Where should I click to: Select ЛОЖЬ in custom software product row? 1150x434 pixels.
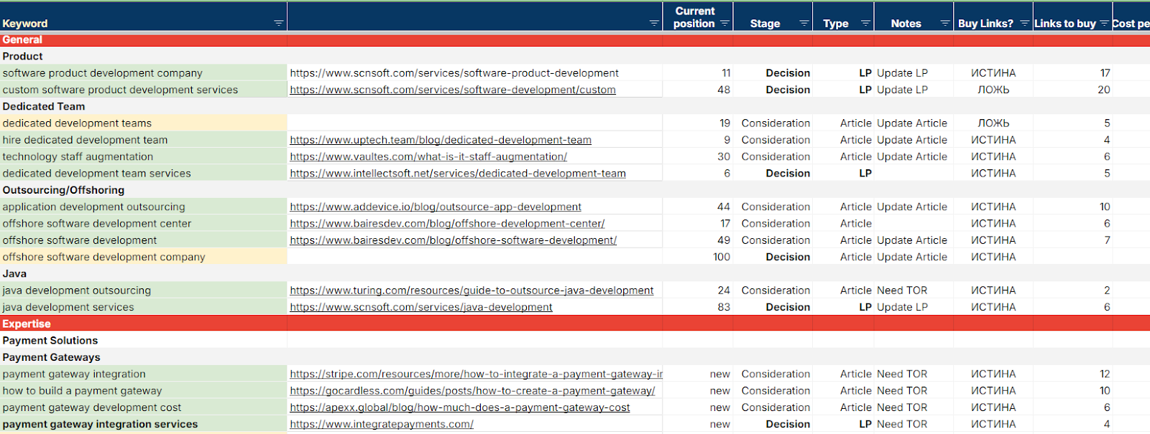tap(993, 90)
